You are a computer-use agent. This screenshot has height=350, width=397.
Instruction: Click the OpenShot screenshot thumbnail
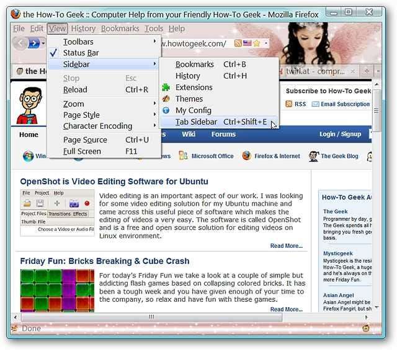coord(57,212)
